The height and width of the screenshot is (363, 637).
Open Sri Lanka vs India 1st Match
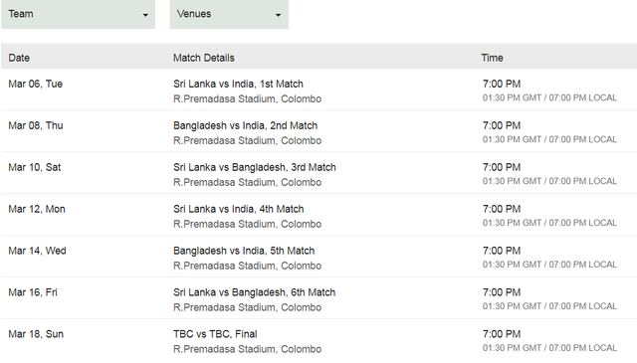tap(238, 85)
